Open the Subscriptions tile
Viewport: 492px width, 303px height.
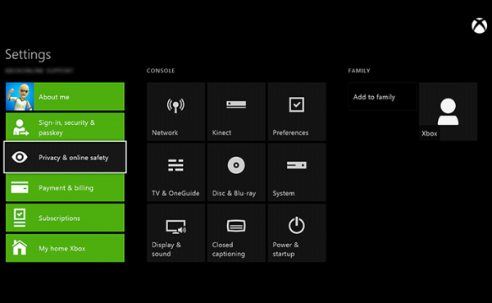point(65,218)
